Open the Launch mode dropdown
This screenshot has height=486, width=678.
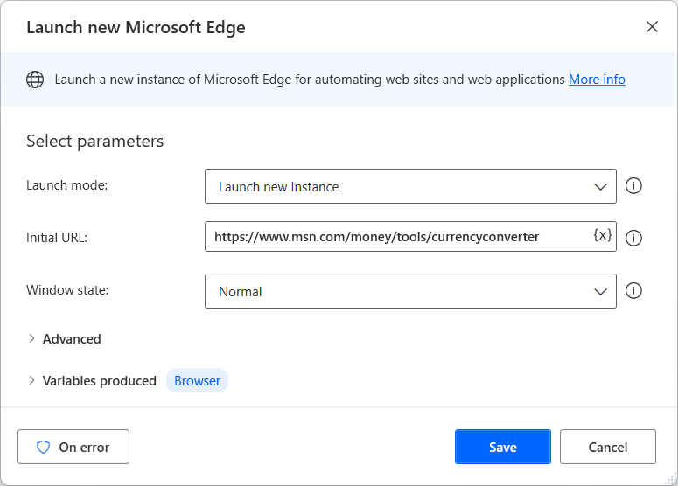[410, 187]
